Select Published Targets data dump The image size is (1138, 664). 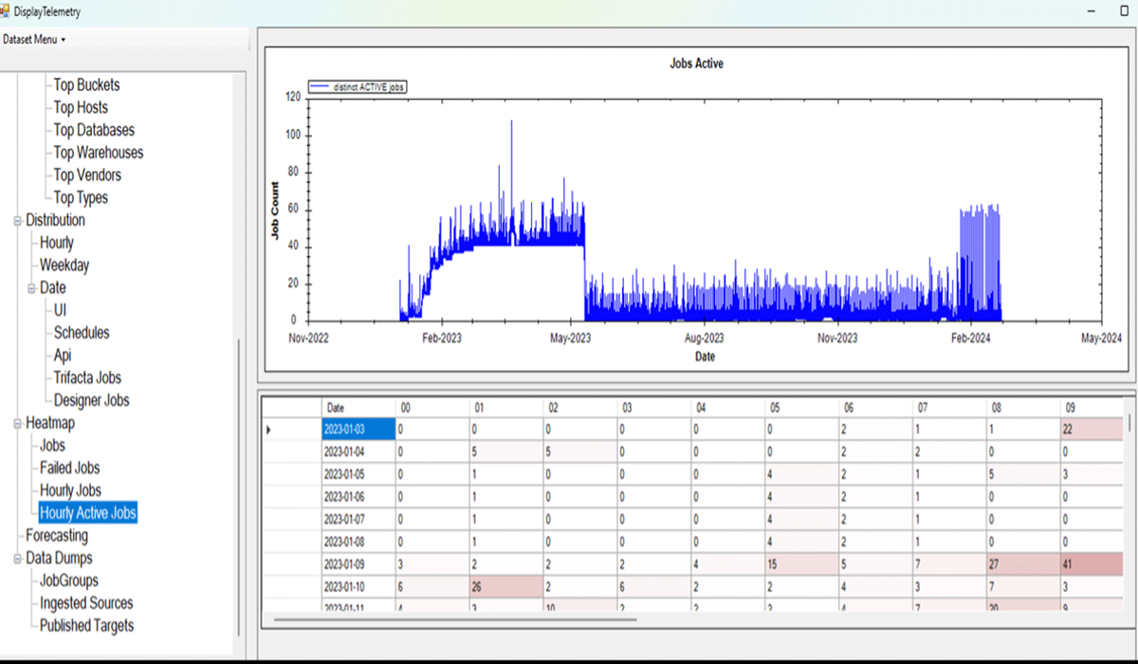[x=86, y=626]
